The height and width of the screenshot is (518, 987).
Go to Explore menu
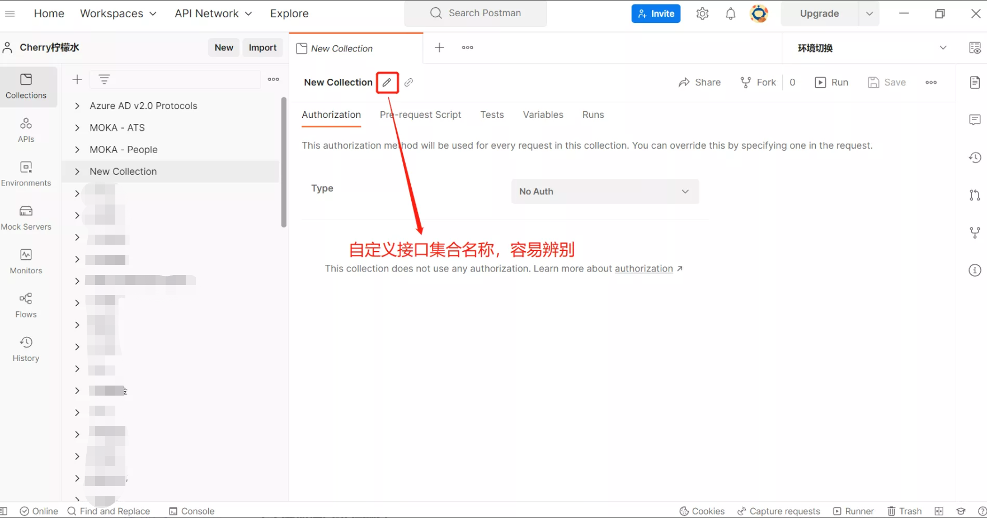289,13
